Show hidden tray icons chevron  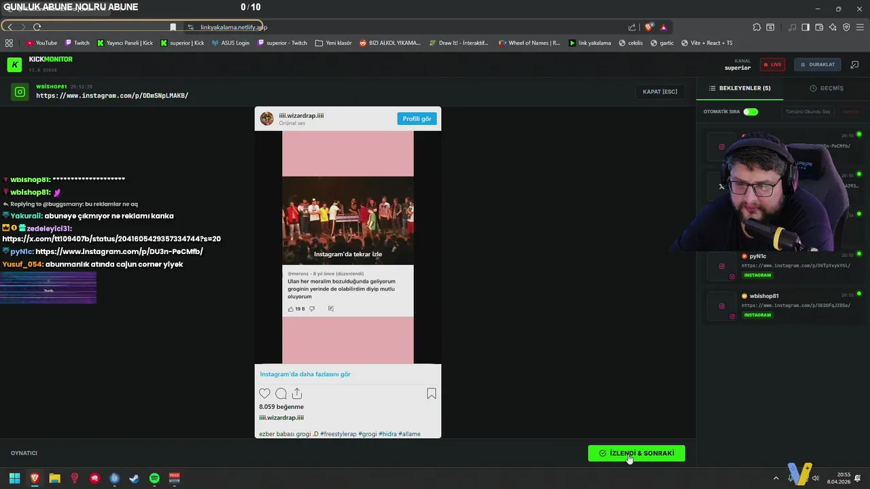(776, 478)
